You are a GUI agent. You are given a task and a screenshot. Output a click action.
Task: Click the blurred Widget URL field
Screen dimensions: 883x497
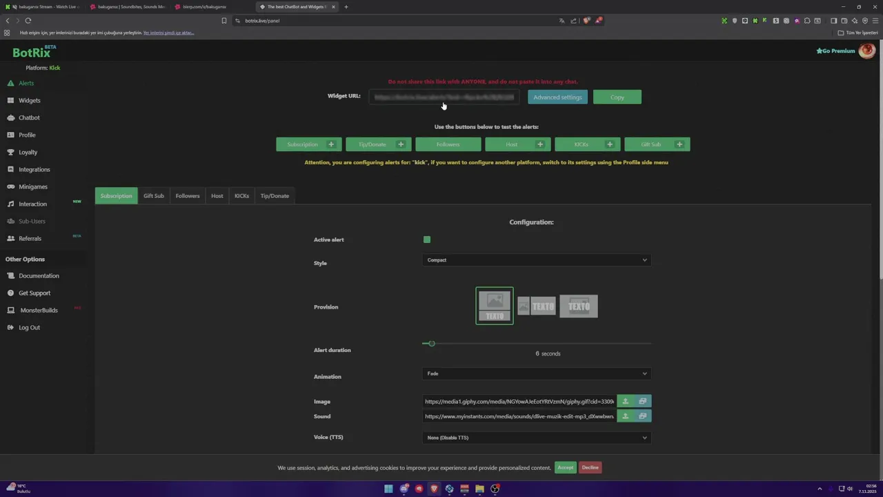[444, 97]
